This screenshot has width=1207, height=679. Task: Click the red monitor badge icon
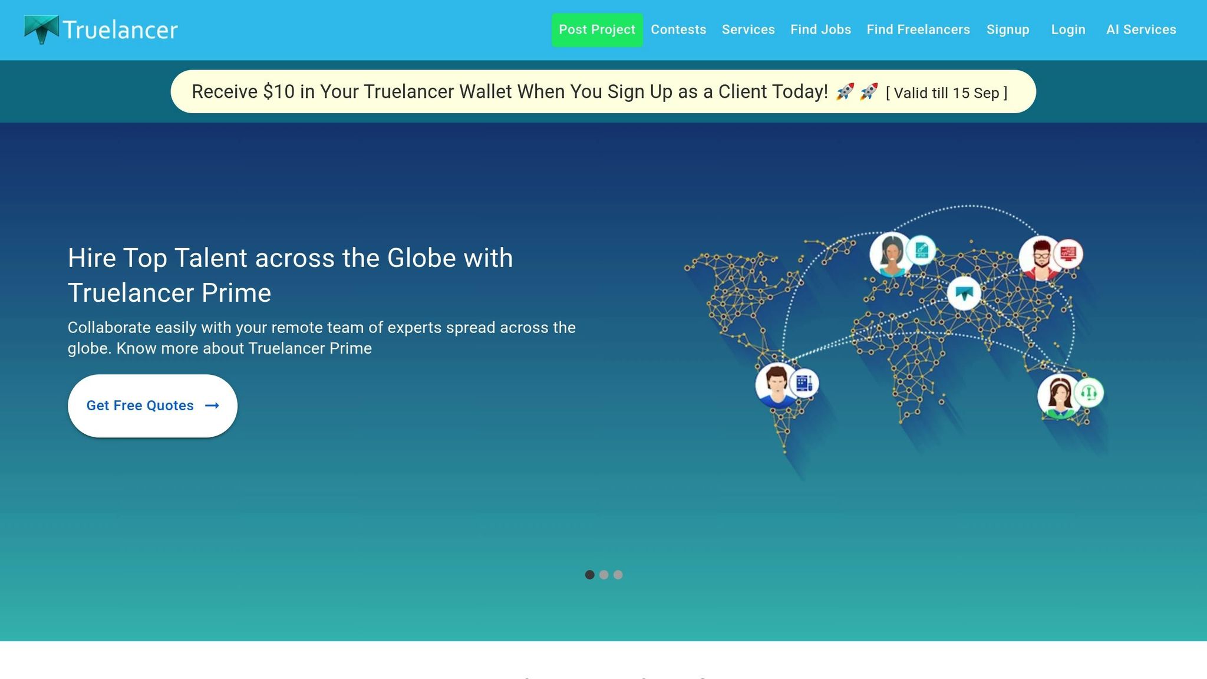1068,253
